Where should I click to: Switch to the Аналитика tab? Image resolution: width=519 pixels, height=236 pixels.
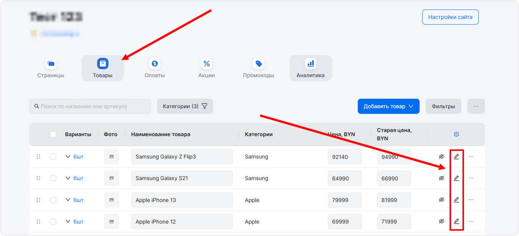(310, 68)
